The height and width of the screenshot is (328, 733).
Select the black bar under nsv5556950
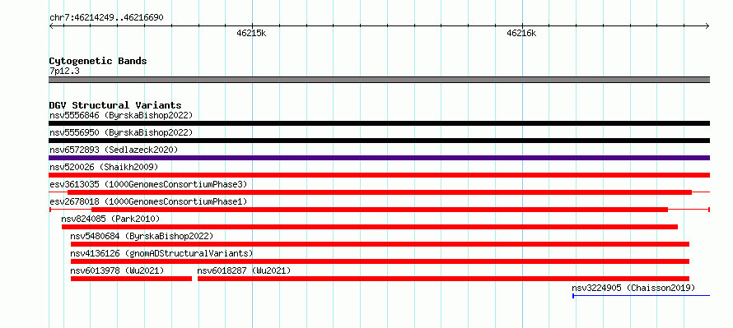379,141
